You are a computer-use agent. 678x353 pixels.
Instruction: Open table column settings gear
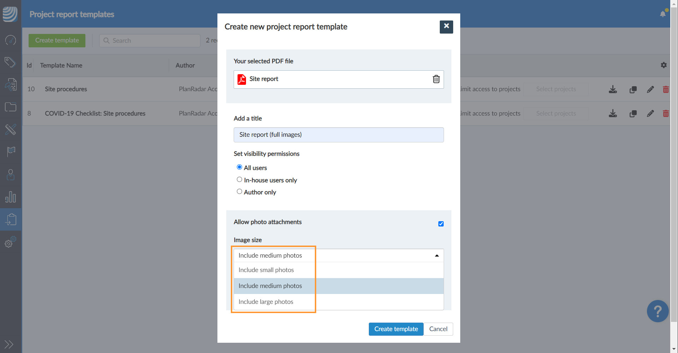pos(664,65)
